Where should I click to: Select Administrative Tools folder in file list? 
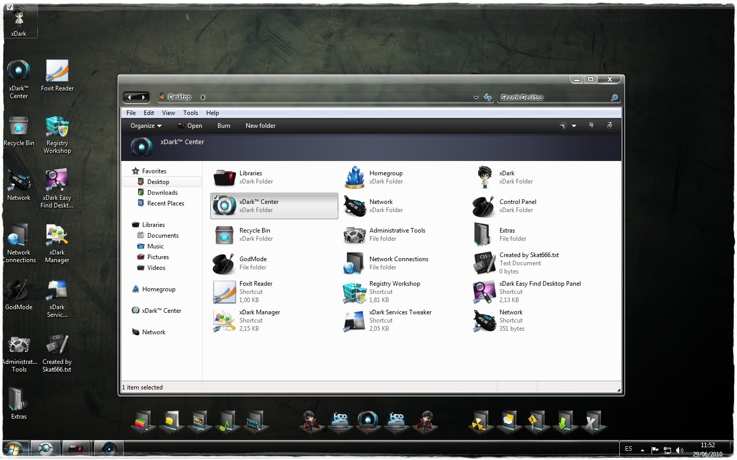(385, 235)
